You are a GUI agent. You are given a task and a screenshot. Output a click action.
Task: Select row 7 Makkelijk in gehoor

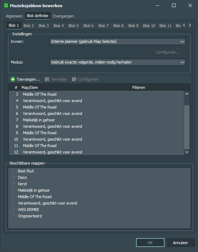tap(96, 120)
